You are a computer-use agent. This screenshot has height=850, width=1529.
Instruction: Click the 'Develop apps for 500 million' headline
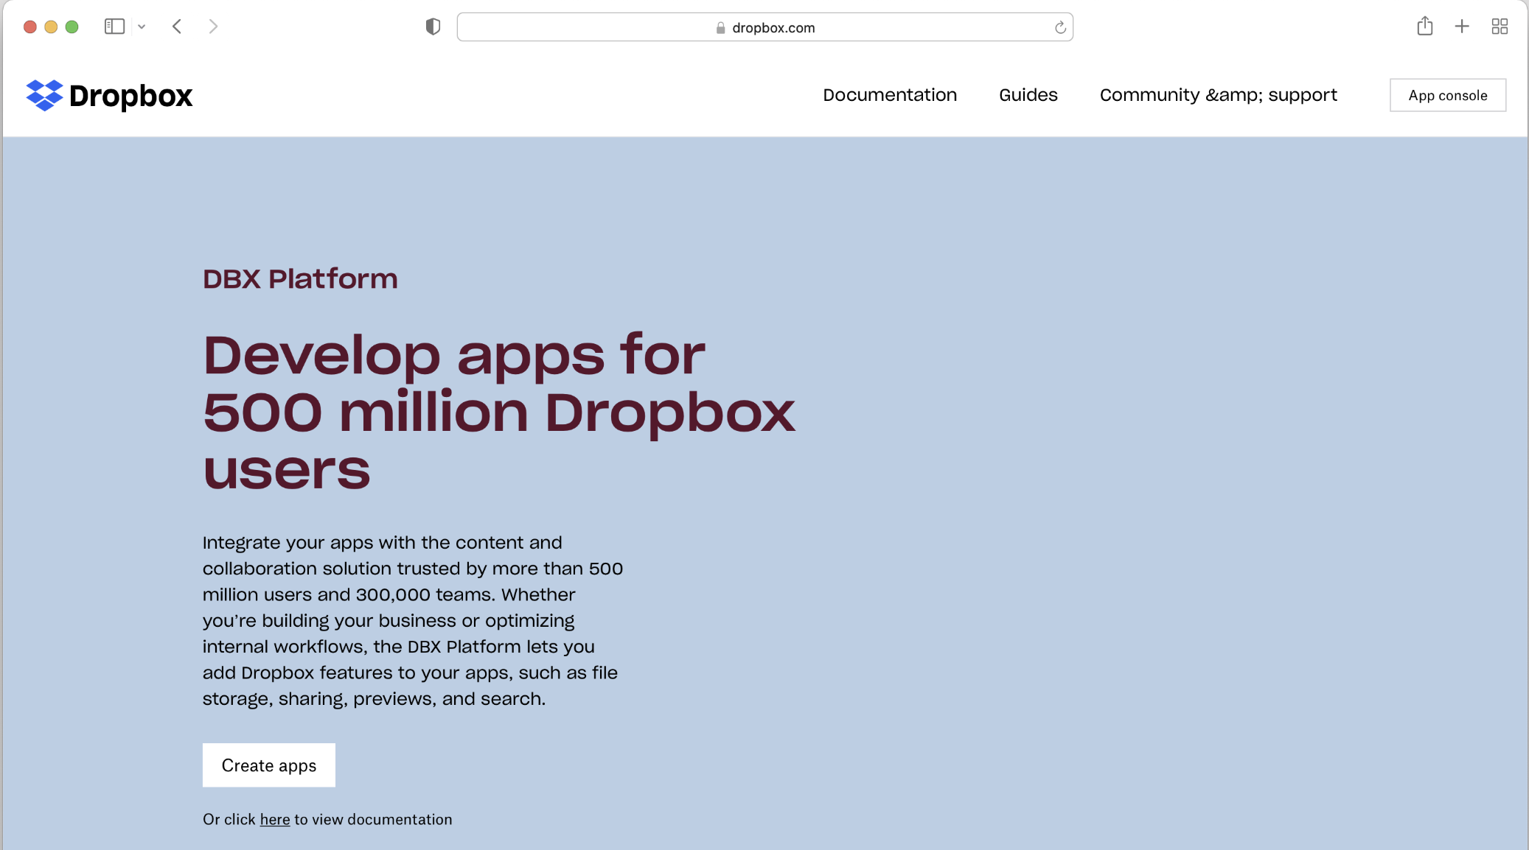(499, 412)
